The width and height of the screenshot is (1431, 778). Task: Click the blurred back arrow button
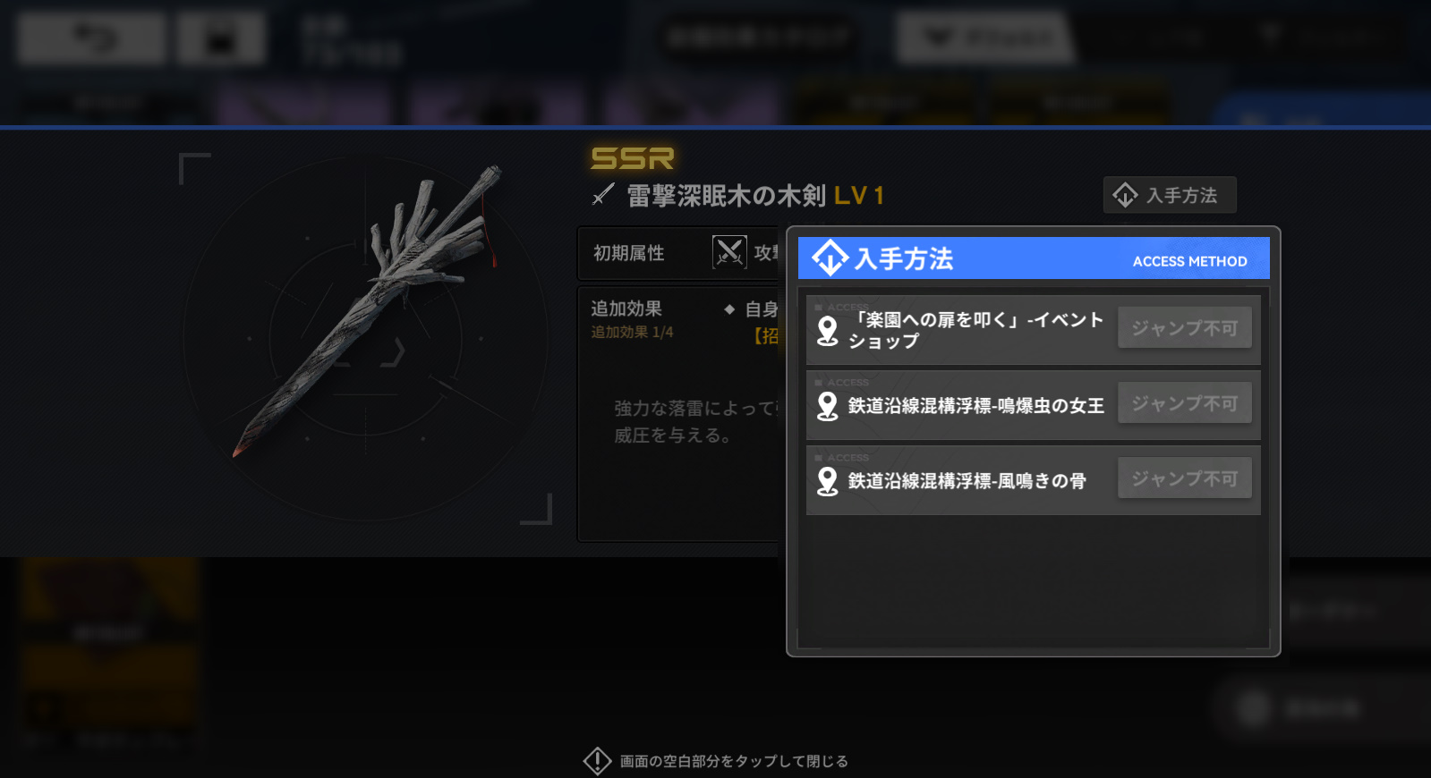click(91, 38)
